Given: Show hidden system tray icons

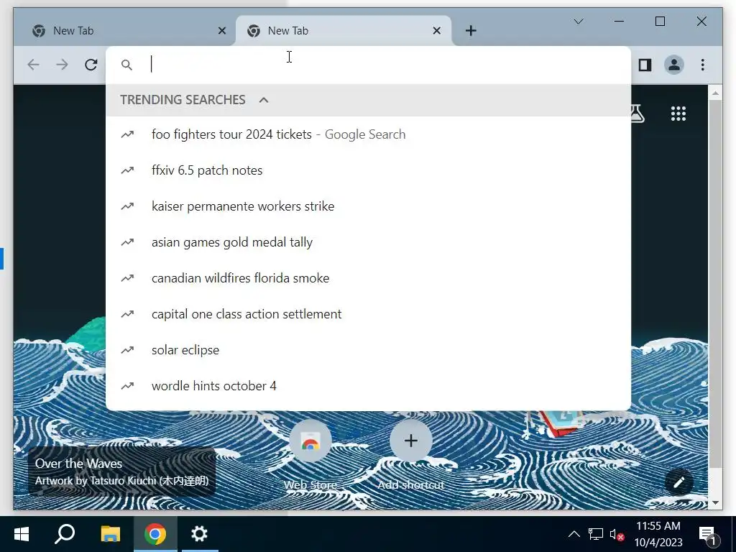Looking at the screenshot, I should (574, 534).
